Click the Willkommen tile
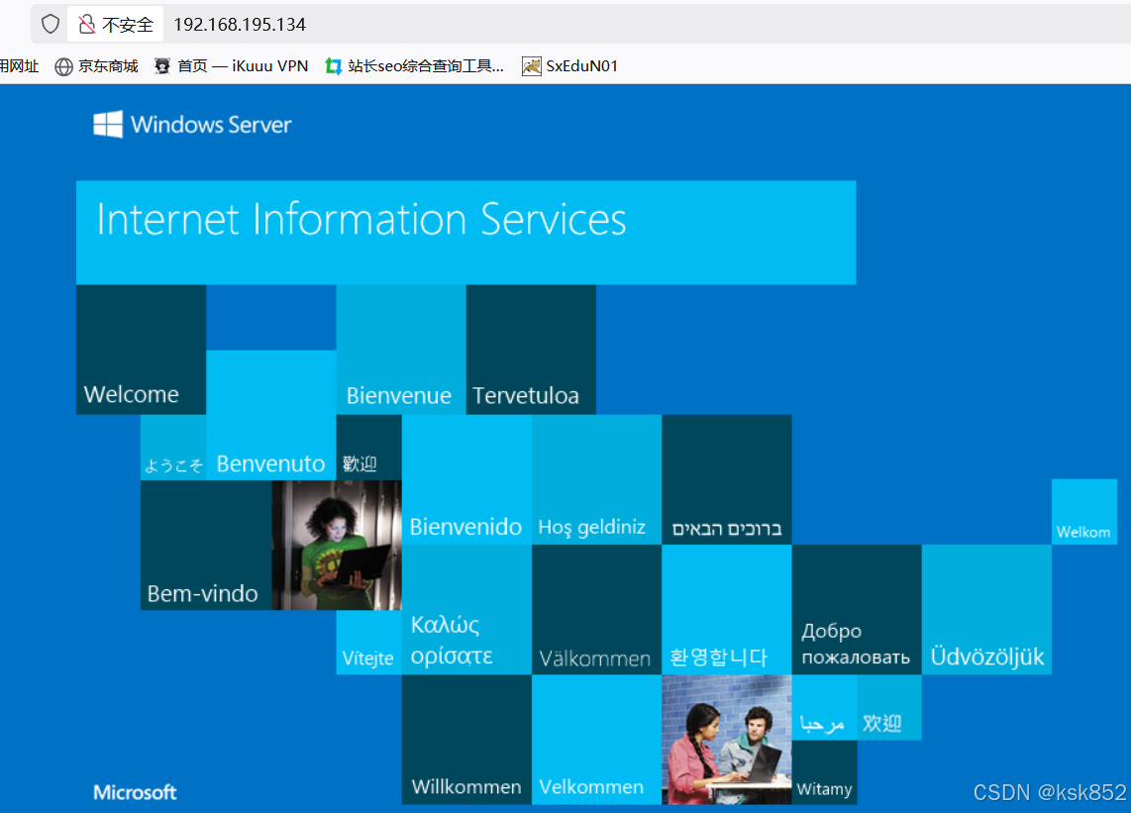Screen dimensions: 1131x813 (x=466, y=740)
